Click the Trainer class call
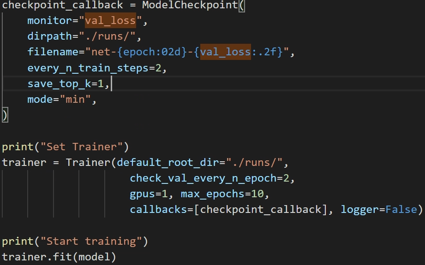 tap(88, 163)
